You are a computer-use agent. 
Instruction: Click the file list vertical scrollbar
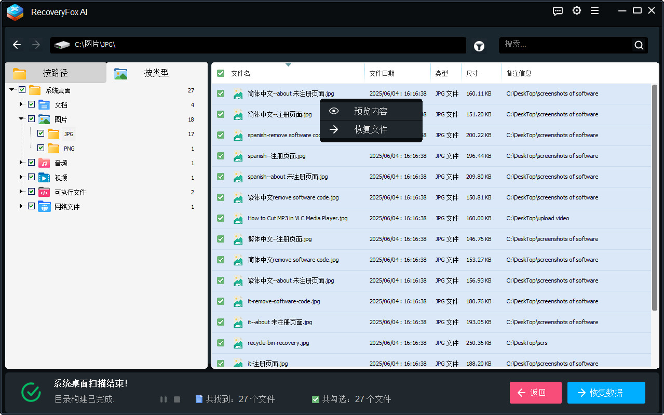coord(654,197)
